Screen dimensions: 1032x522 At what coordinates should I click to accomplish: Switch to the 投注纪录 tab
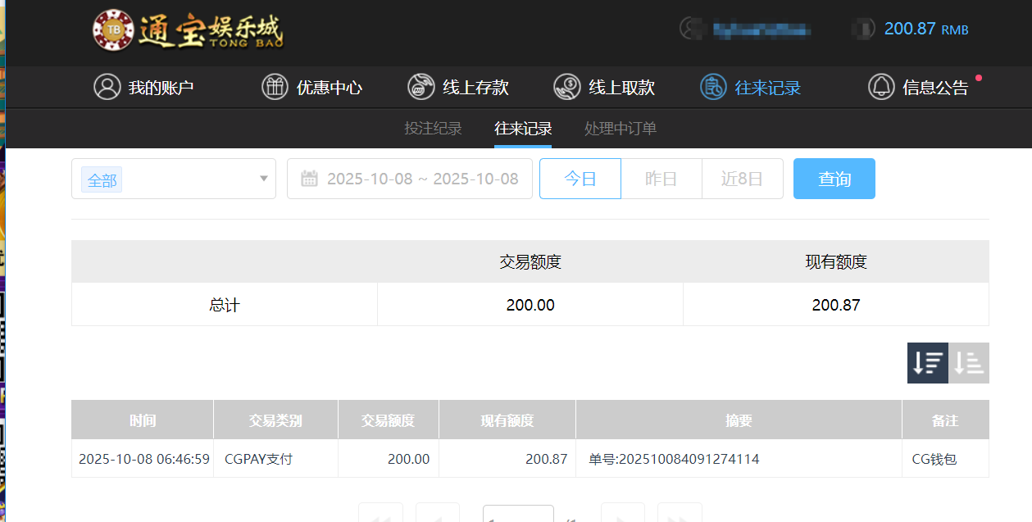pos(433,129)
